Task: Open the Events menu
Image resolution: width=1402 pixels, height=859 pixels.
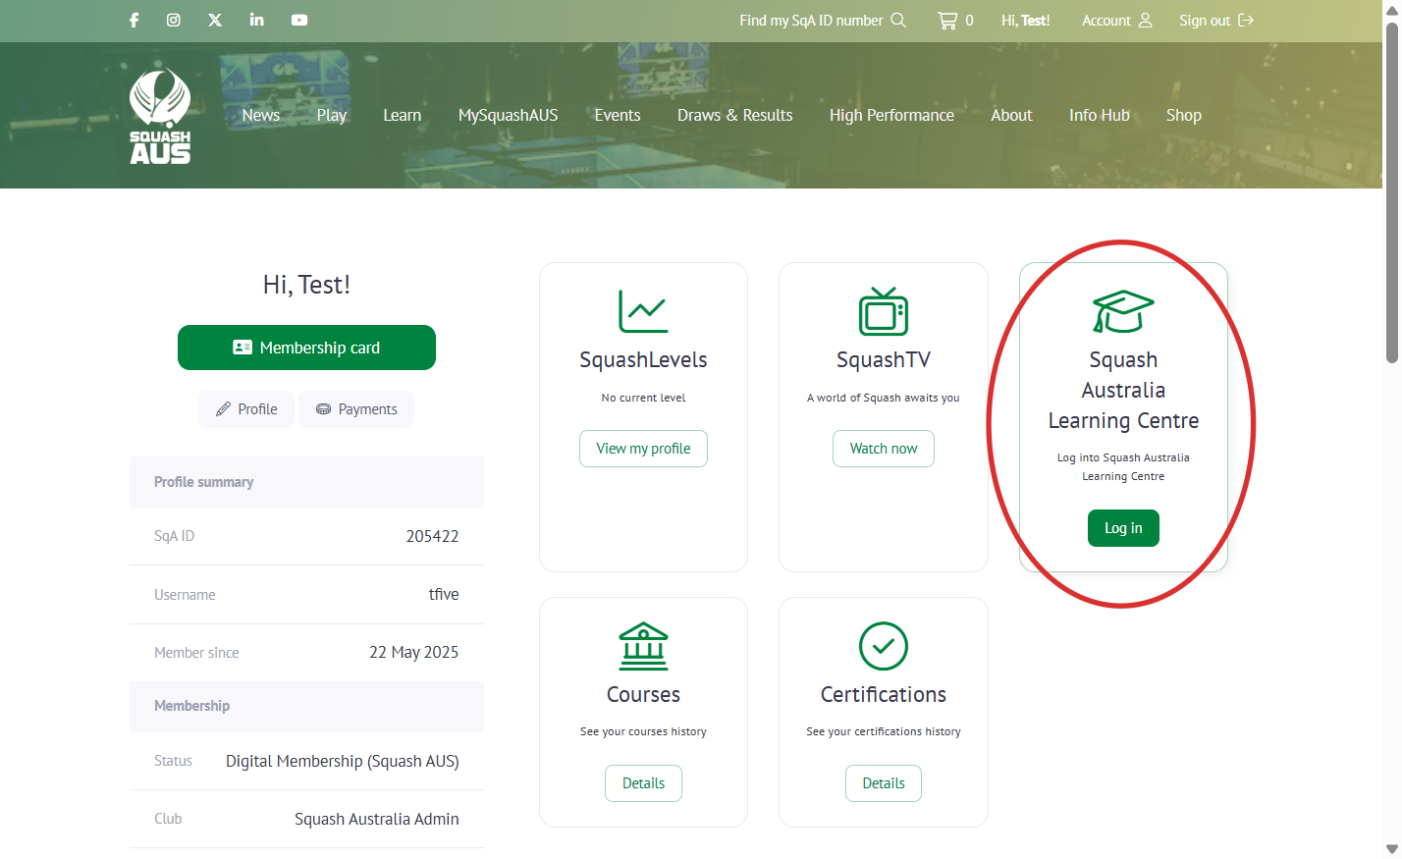Action: [x=618, y=115]
